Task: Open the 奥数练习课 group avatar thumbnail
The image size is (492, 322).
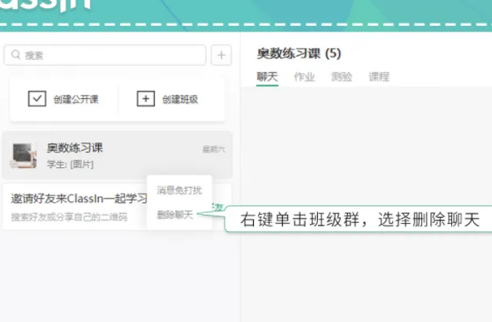Action: coord(23,156)
